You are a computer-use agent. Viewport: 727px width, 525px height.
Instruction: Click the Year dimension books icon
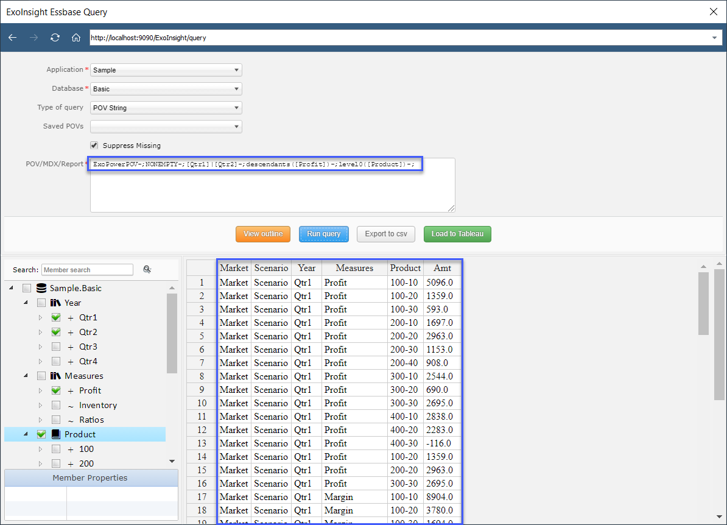click(55, 303)
